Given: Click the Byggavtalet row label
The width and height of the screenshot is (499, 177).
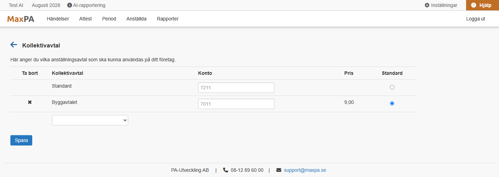Looking at the screenshot, I should 64,102.
